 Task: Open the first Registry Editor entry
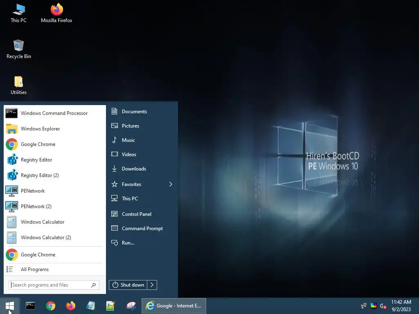54,160
